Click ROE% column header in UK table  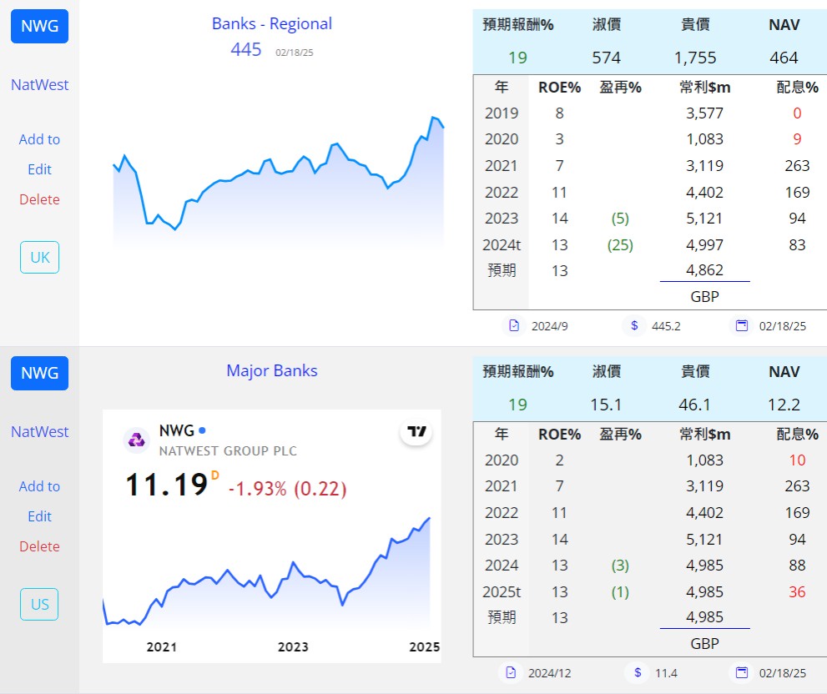[x=559, y=87]
